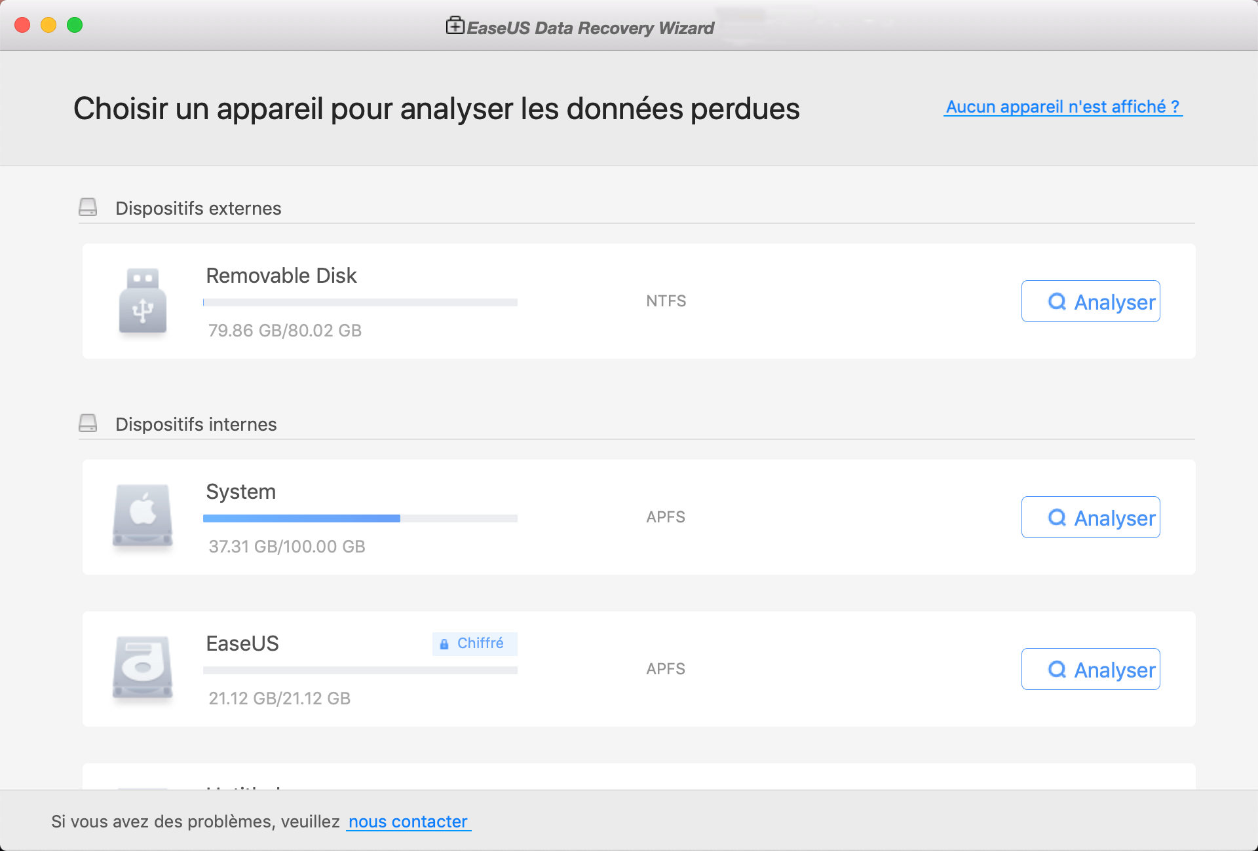Click the internal devices section drive icon

(88, 424)
